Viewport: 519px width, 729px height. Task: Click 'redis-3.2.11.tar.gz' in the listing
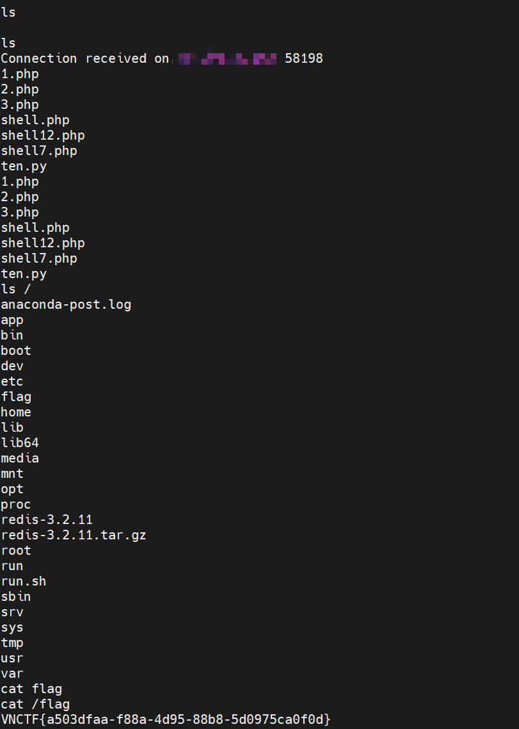coord(74,535)
